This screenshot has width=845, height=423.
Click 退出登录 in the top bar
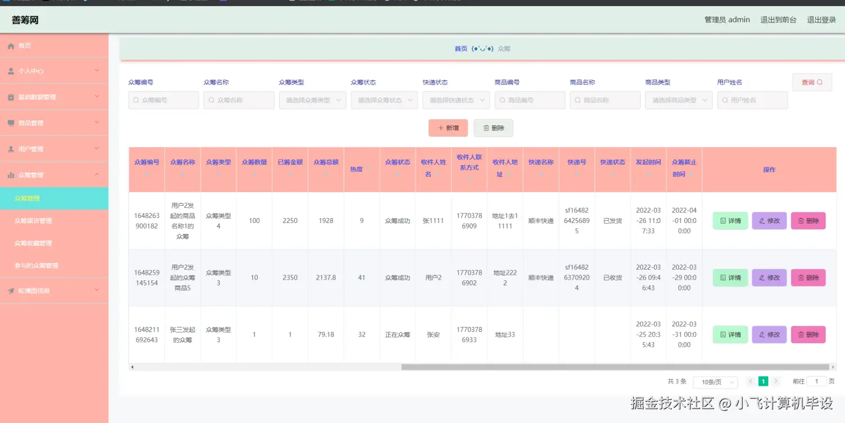click(821, 20)
